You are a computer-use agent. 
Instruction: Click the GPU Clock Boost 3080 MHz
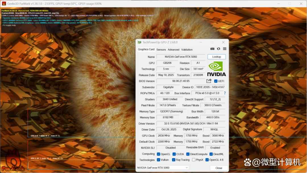(x=218, y=135)
